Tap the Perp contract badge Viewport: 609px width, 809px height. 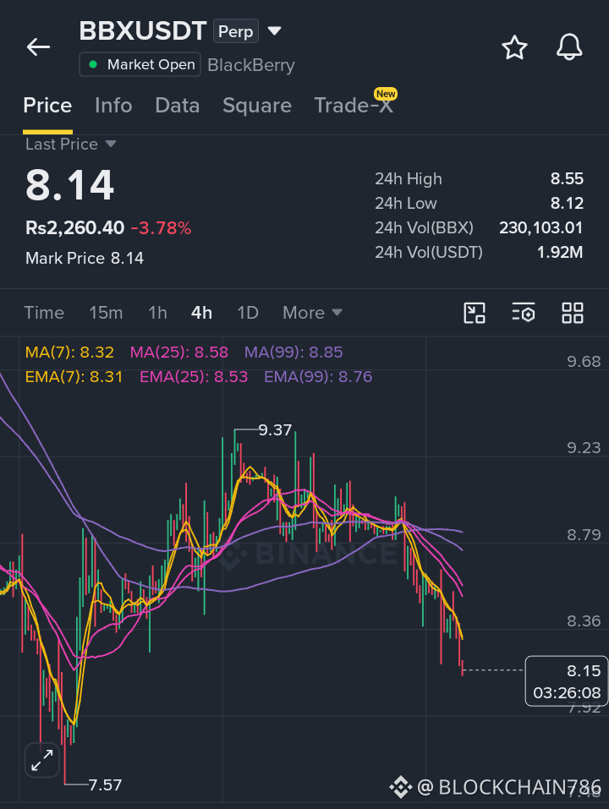point(236,31)
